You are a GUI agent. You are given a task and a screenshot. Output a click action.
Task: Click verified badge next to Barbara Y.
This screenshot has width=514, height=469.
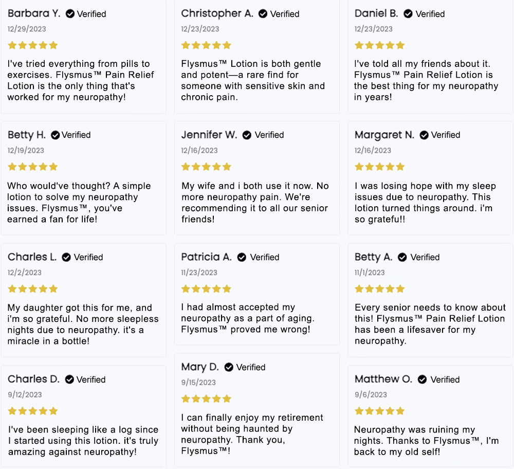coord(70,14)
